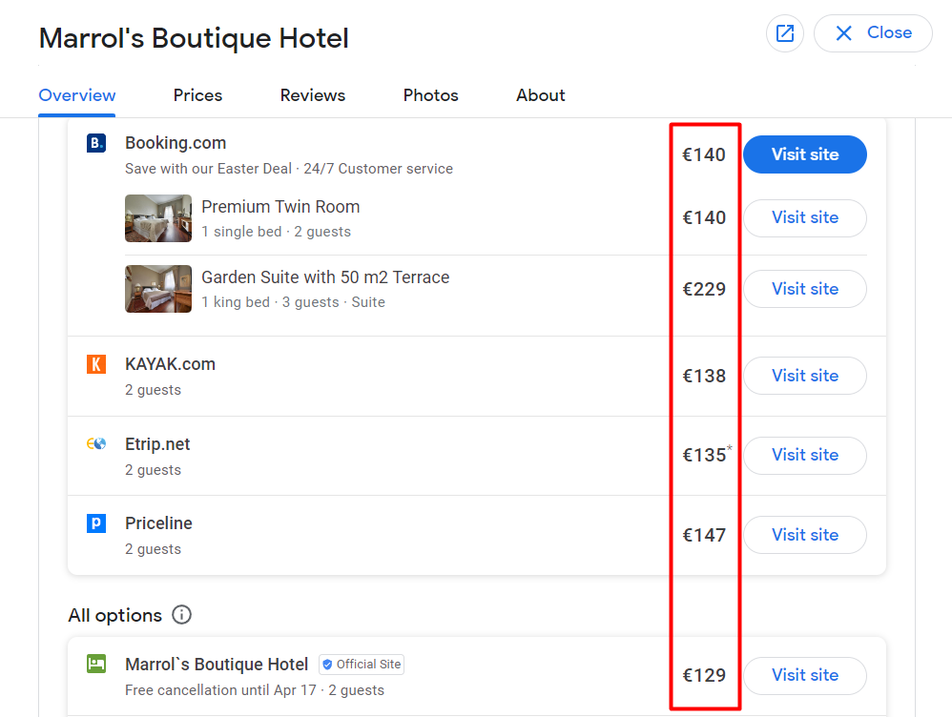Visit site for Garden Suite with Terrace
Screen dimensions: 952x717
pos(805,289)
